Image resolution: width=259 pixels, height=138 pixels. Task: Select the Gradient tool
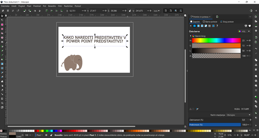click(x=2, y=64)
